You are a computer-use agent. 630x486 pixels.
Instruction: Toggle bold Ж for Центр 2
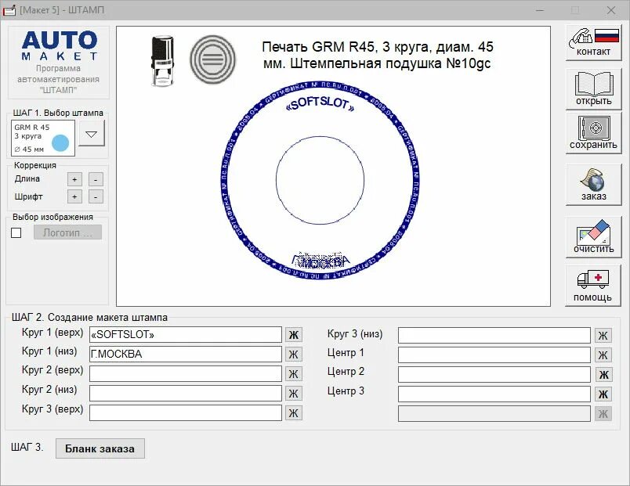(603, 375)
